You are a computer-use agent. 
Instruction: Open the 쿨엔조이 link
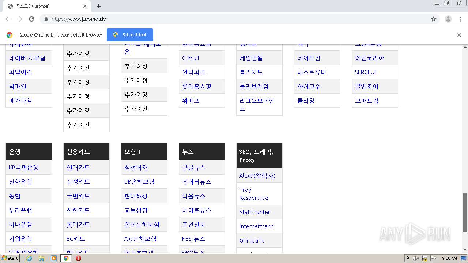367,87
